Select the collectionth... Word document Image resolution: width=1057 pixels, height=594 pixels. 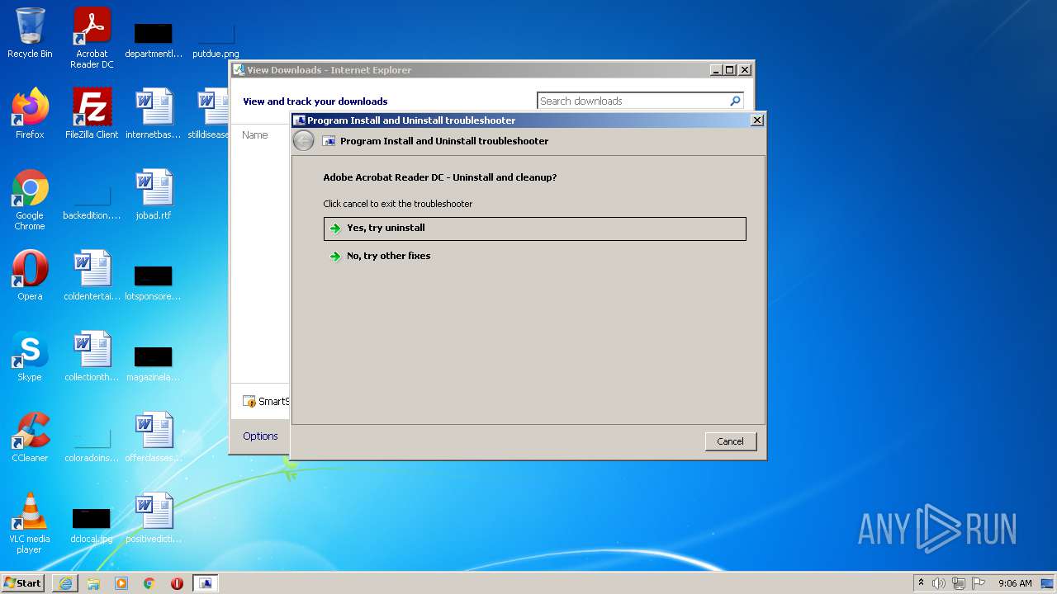(92, 356)
